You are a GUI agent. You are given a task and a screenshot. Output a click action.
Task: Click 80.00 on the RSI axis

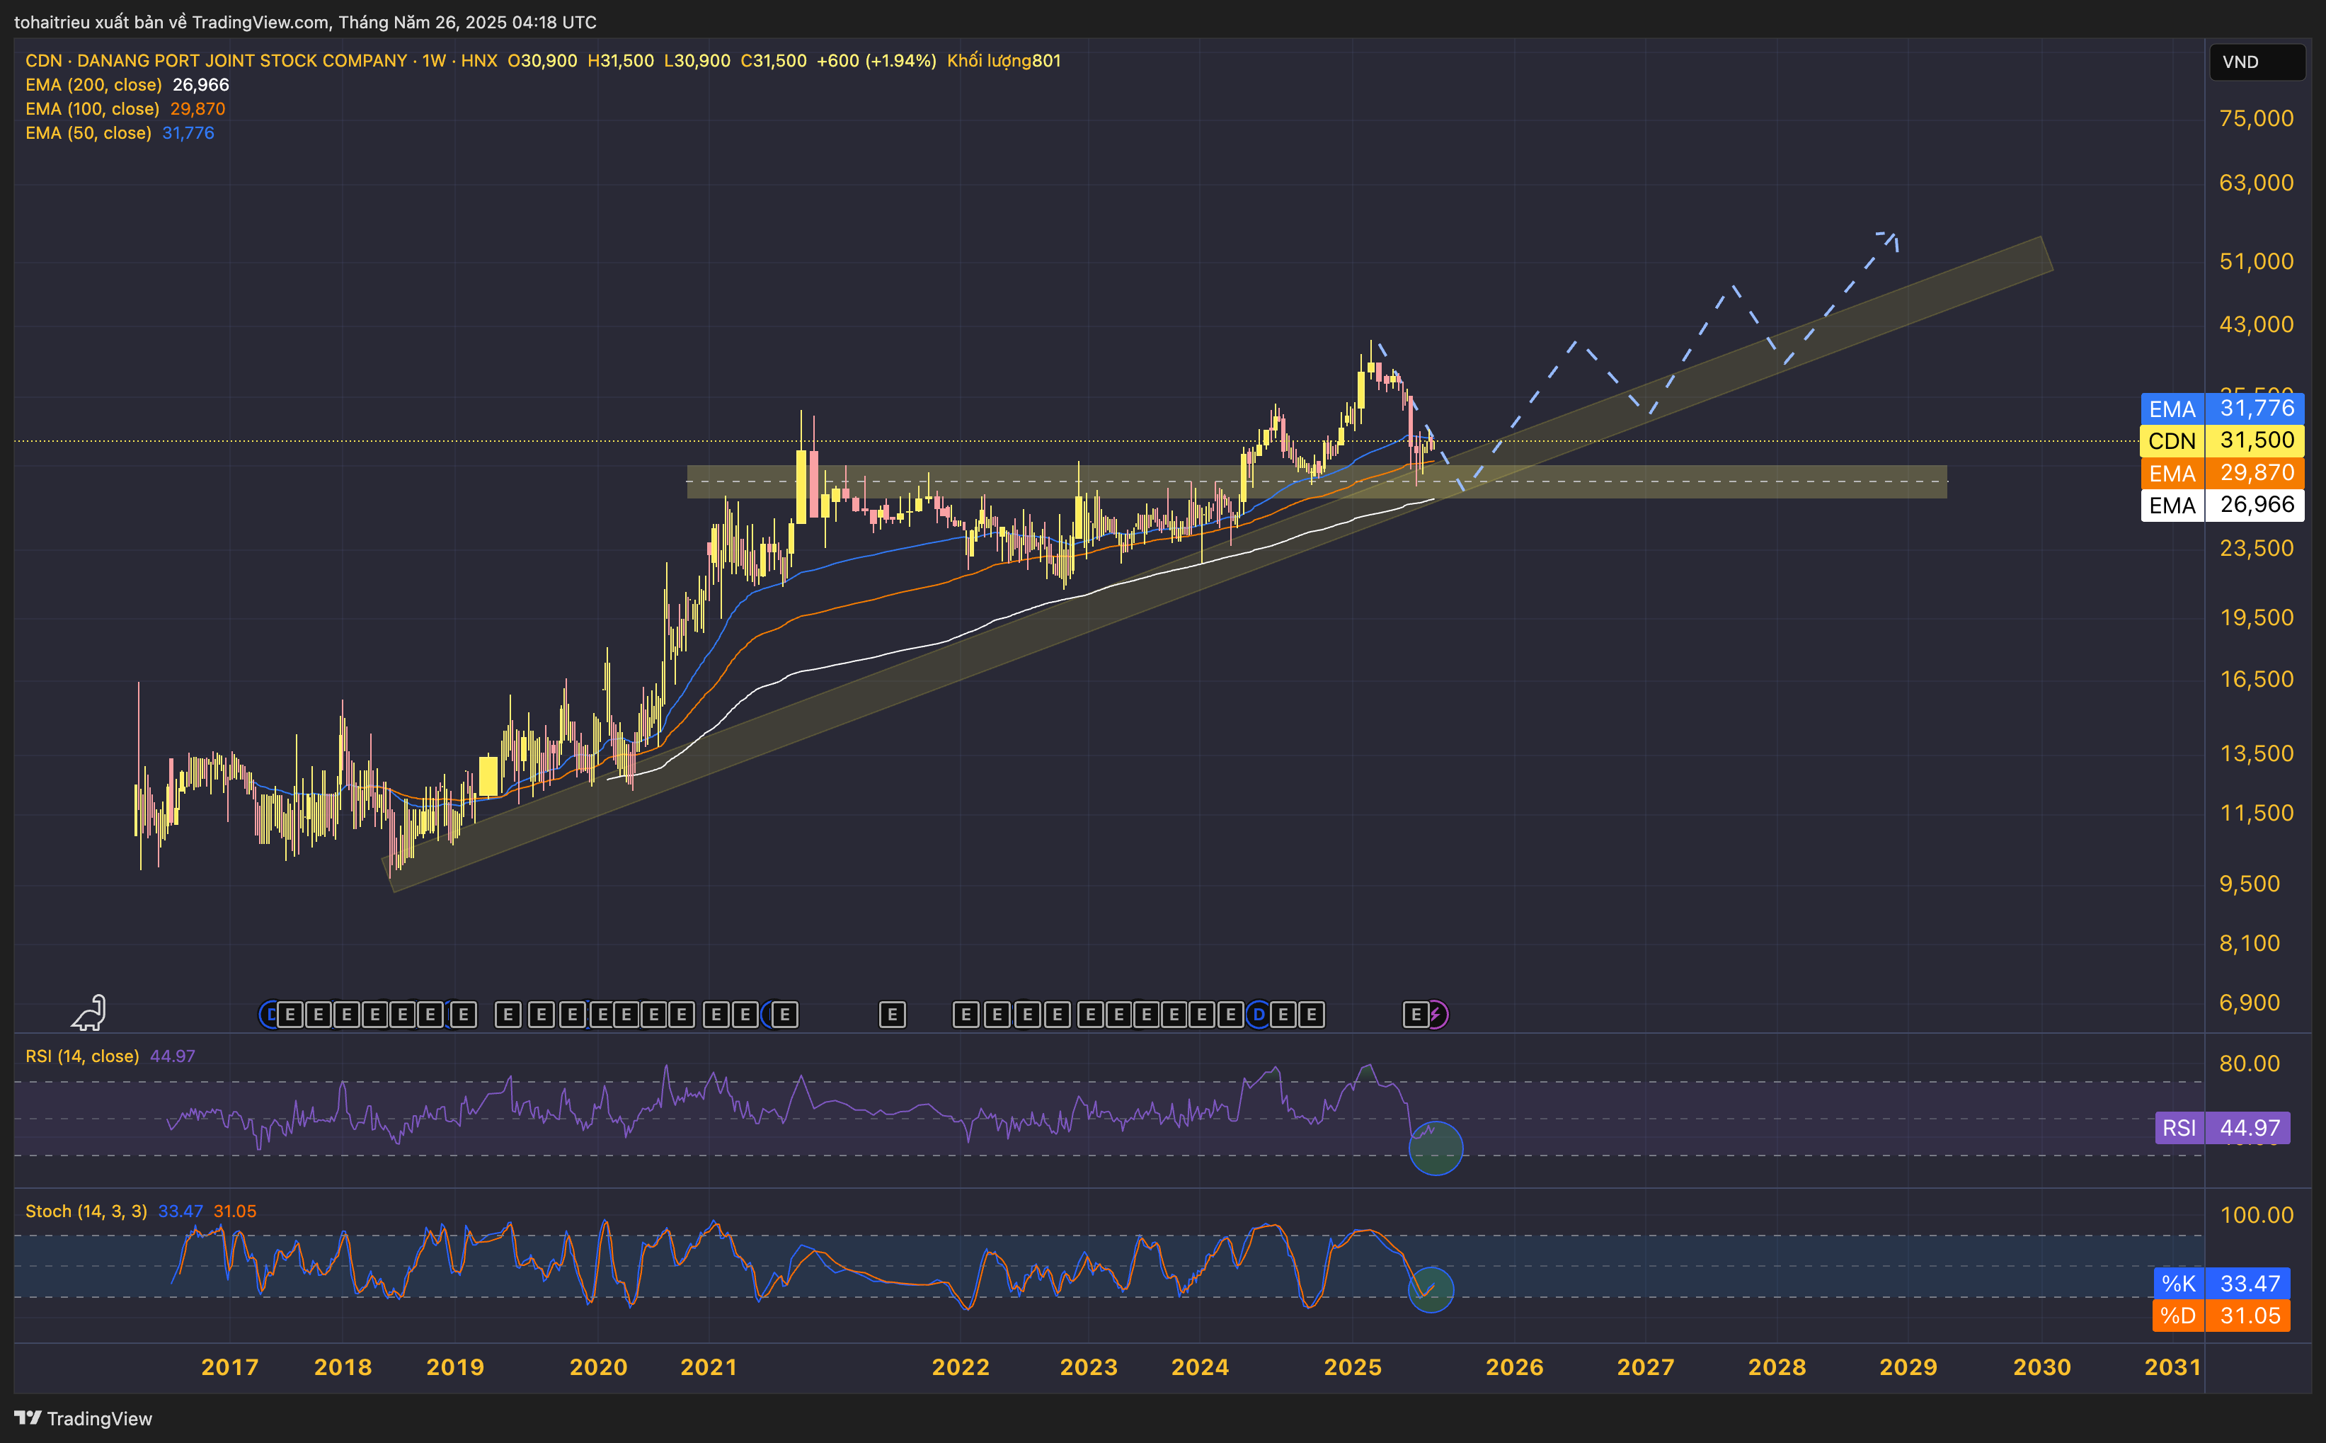point(2249,1063)
